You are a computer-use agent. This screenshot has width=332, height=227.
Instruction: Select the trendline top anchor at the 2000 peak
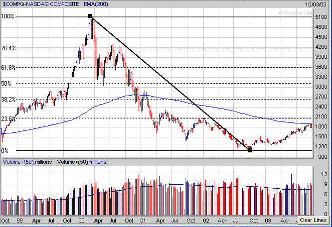point(90,16)
